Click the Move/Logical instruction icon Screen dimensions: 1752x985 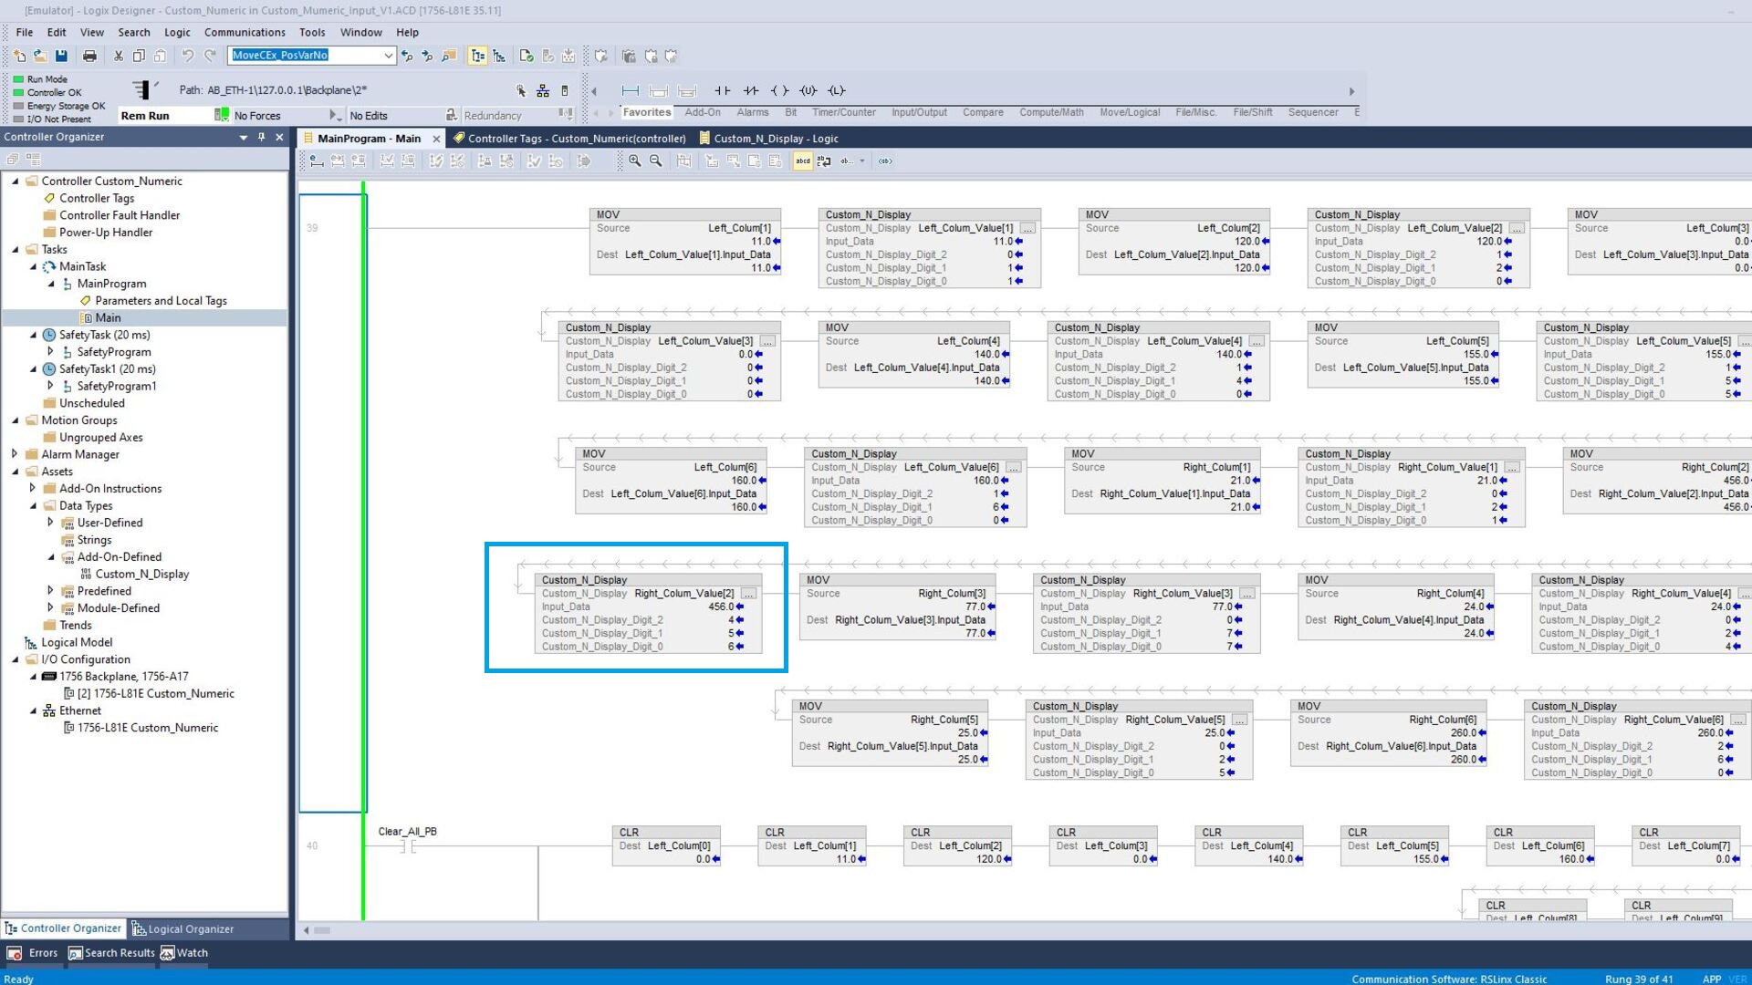pyautogui.click(x=1128, y=112)
